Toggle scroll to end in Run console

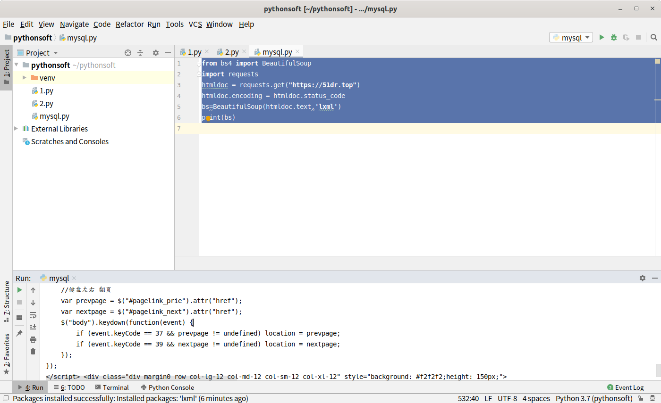[33, 327]
